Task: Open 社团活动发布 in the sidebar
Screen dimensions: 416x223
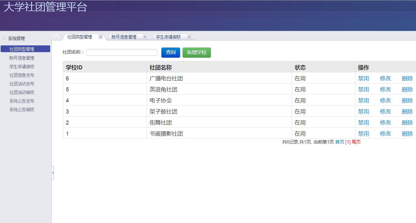Action: [x=22, y=84]
